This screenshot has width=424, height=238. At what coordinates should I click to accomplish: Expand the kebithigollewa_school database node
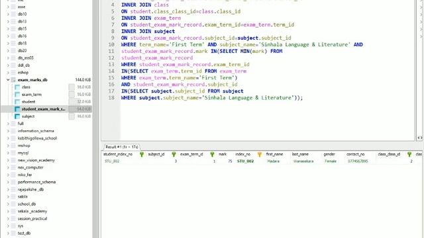tap(8, 138)
